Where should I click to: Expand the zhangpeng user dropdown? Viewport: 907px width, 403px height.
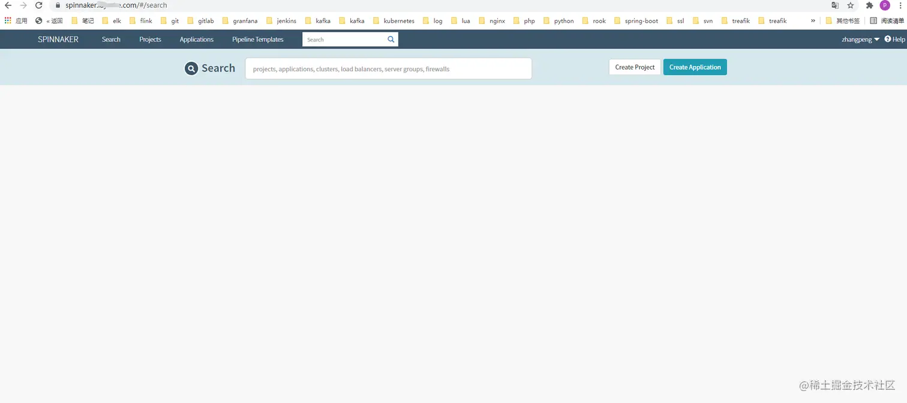click(x=861, y=40)
